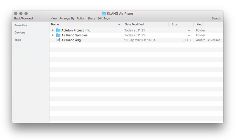The height and width of the screenshot is (140, 237).
Task: Click the Favorites sidebar section
Action: tap(21, 25)
